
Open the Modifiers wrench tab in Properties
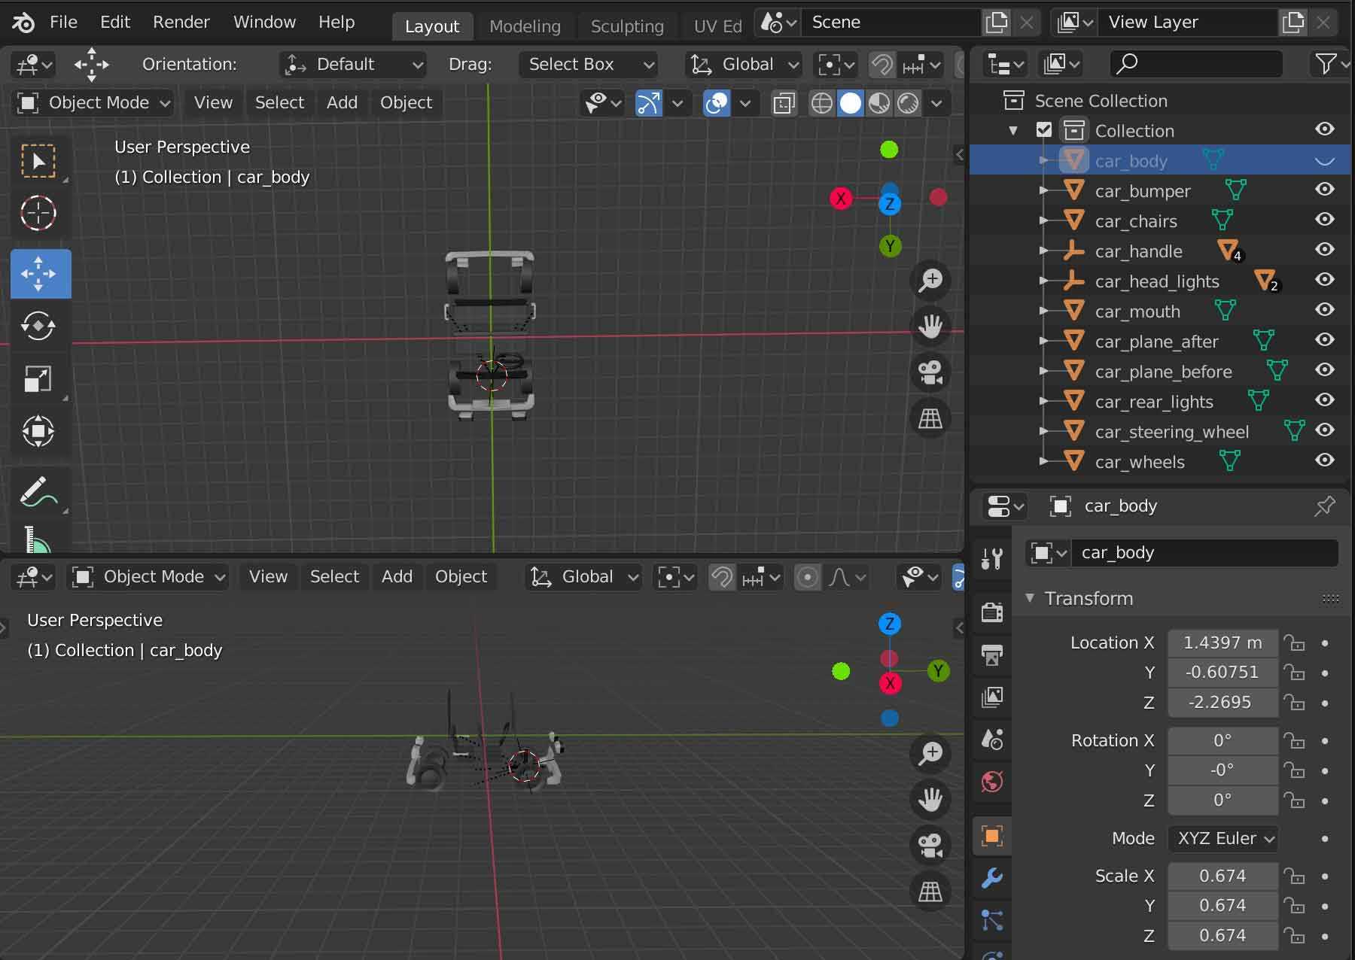pyautogui.click(x=992, y=878)
